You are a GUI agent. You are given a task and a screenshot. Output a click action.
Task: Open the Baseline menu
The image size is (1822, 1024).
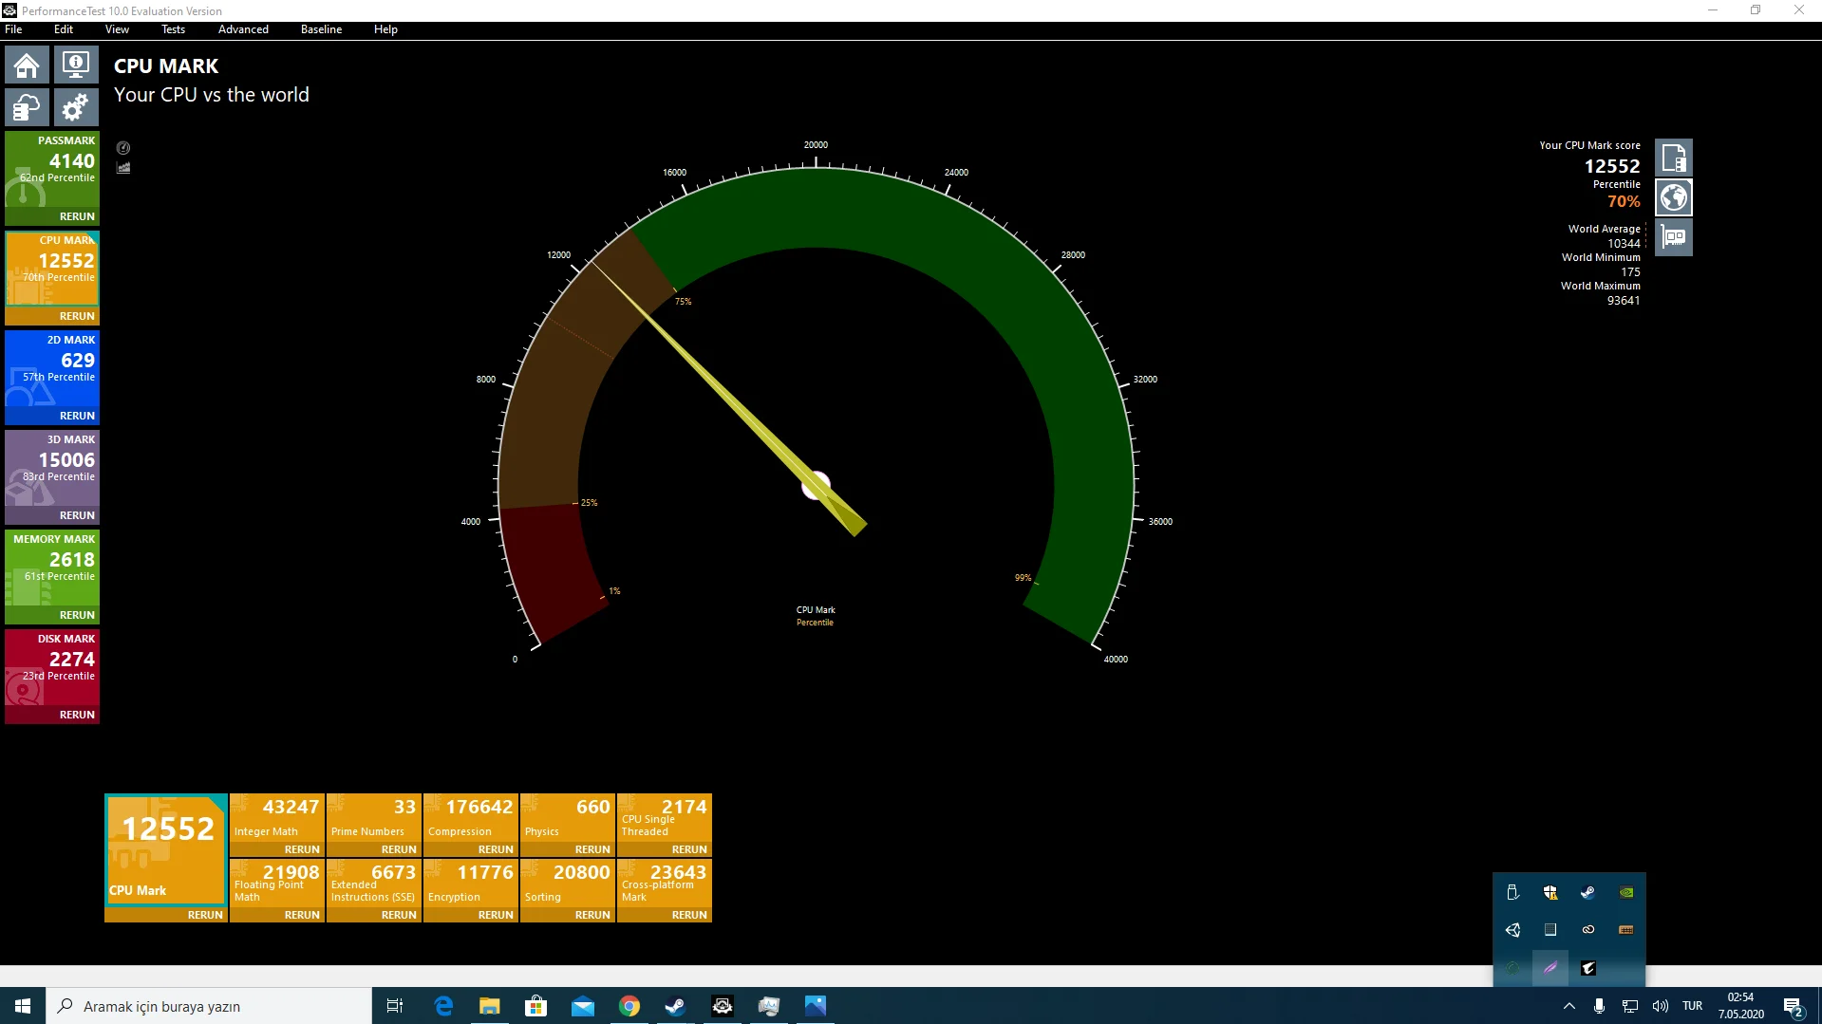pos(321,29)
